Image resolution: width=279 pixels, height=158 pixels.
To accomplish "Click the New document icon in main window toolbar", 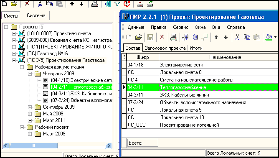I will pos(5,4).
